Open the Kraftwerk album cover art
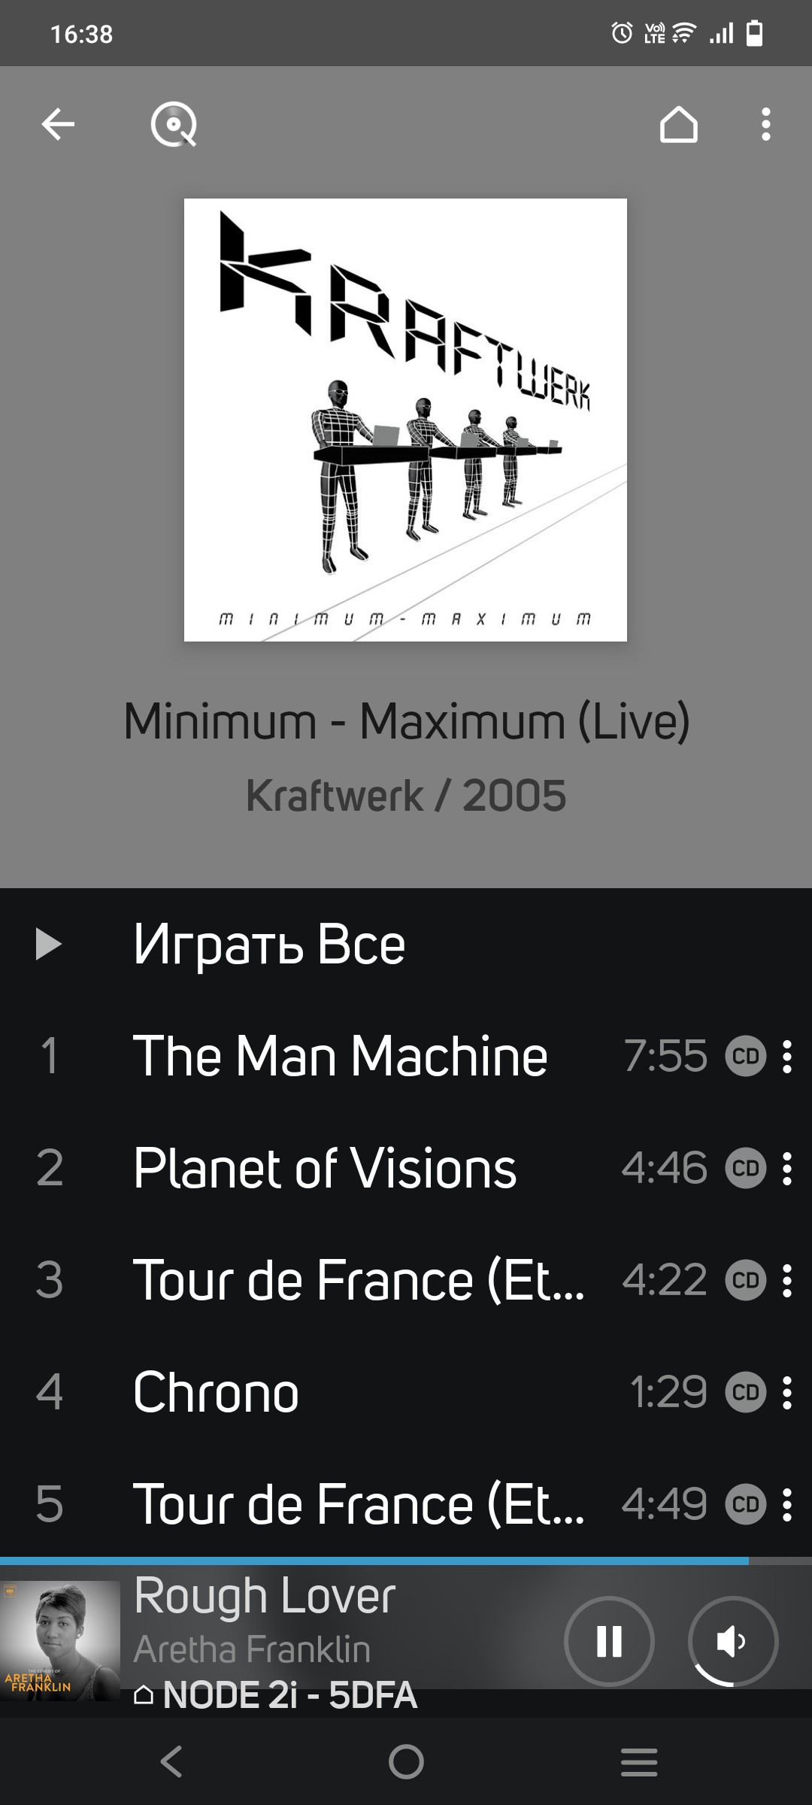Image resolution: width=812 pixels, height=1805 pixels. [x=405, y=420]
